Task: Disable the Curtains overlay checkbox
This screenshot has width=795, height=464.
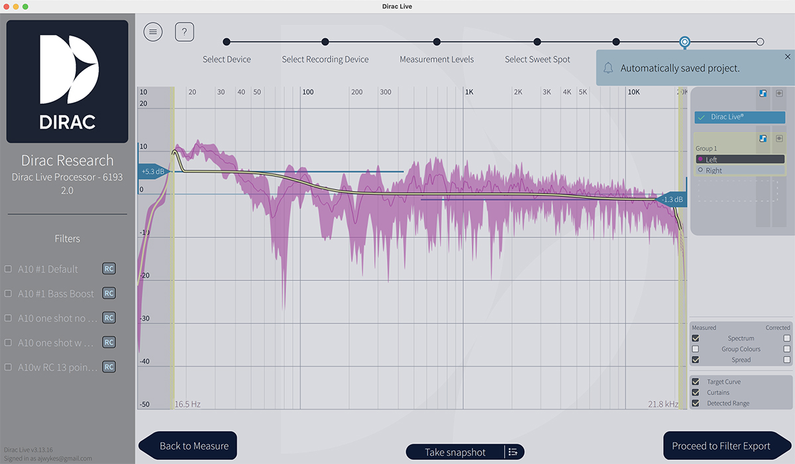Action: pos(695,392)
